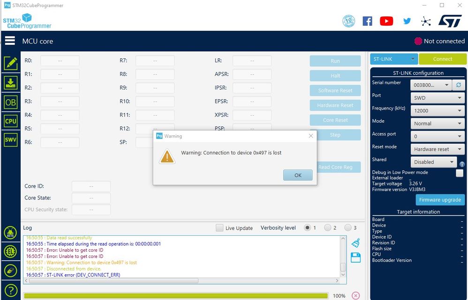Screen dimensions: 468x300
Task: Click the LR register field
Action: 252,61
